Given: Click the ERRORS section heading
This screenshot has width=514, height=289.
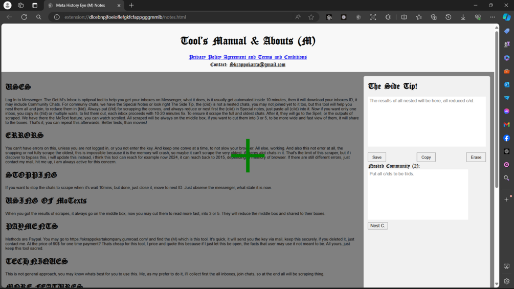Looking at the screenshot, I should pos(24,136).
